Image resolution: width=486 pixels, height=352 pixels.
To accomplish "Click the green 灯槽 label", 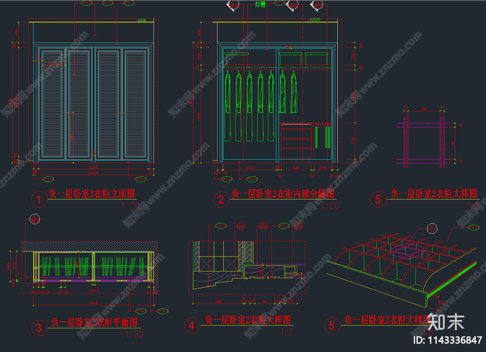I will coord(260,5).
